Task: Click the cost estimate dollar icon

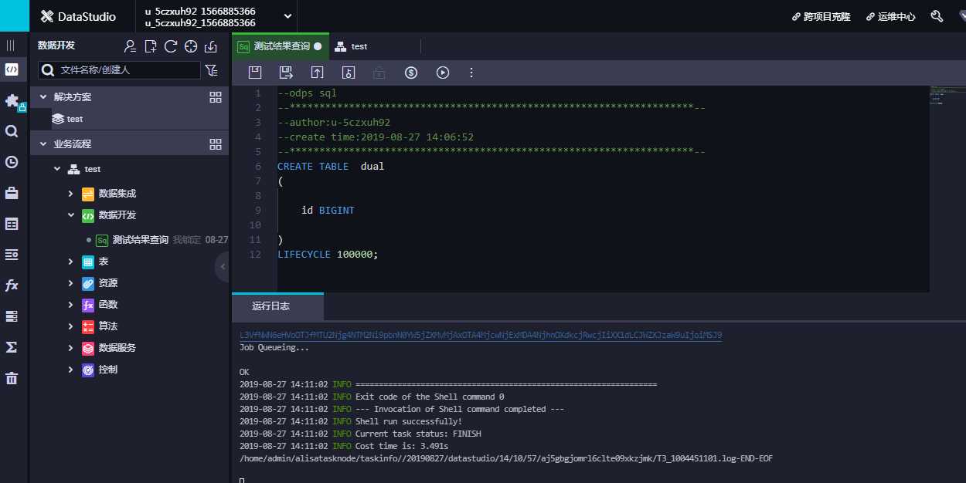Action: coord(411,73)
